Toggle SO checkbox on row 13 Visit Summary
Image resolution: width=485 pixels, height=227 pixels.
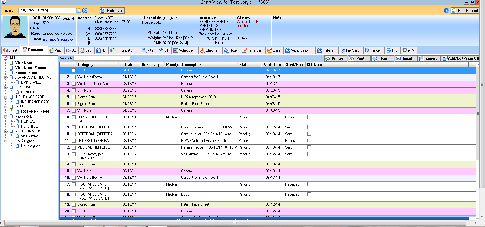pos(309,154)
